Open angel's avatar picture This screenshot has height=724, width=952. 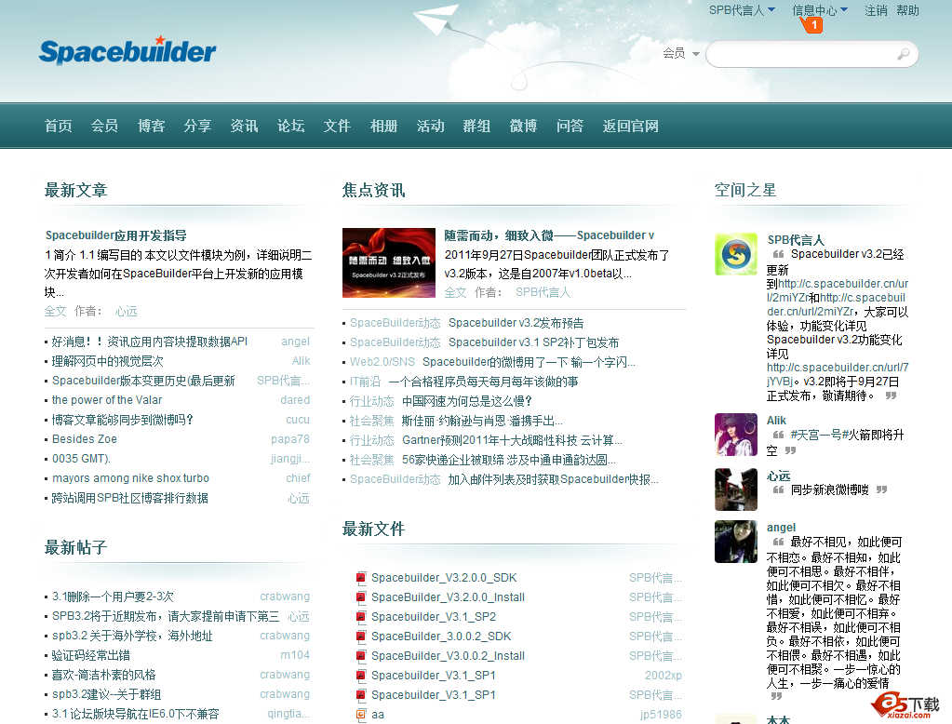tap(736, 542)
